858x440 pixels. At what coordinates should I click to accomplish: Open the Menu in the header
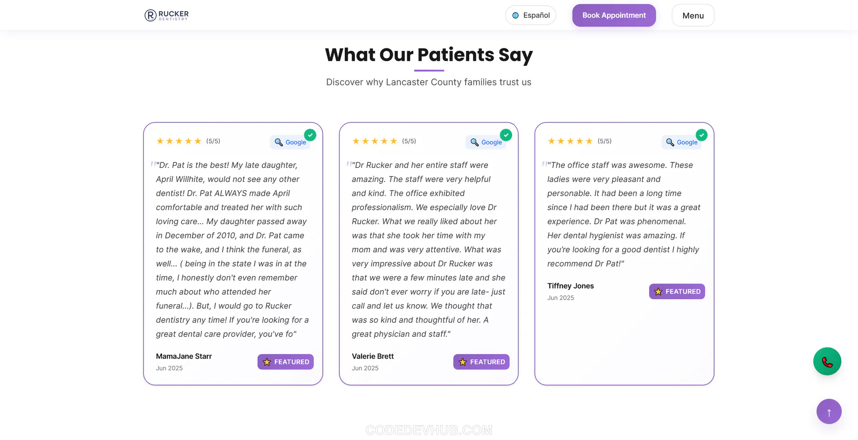[x=693, y=16]
